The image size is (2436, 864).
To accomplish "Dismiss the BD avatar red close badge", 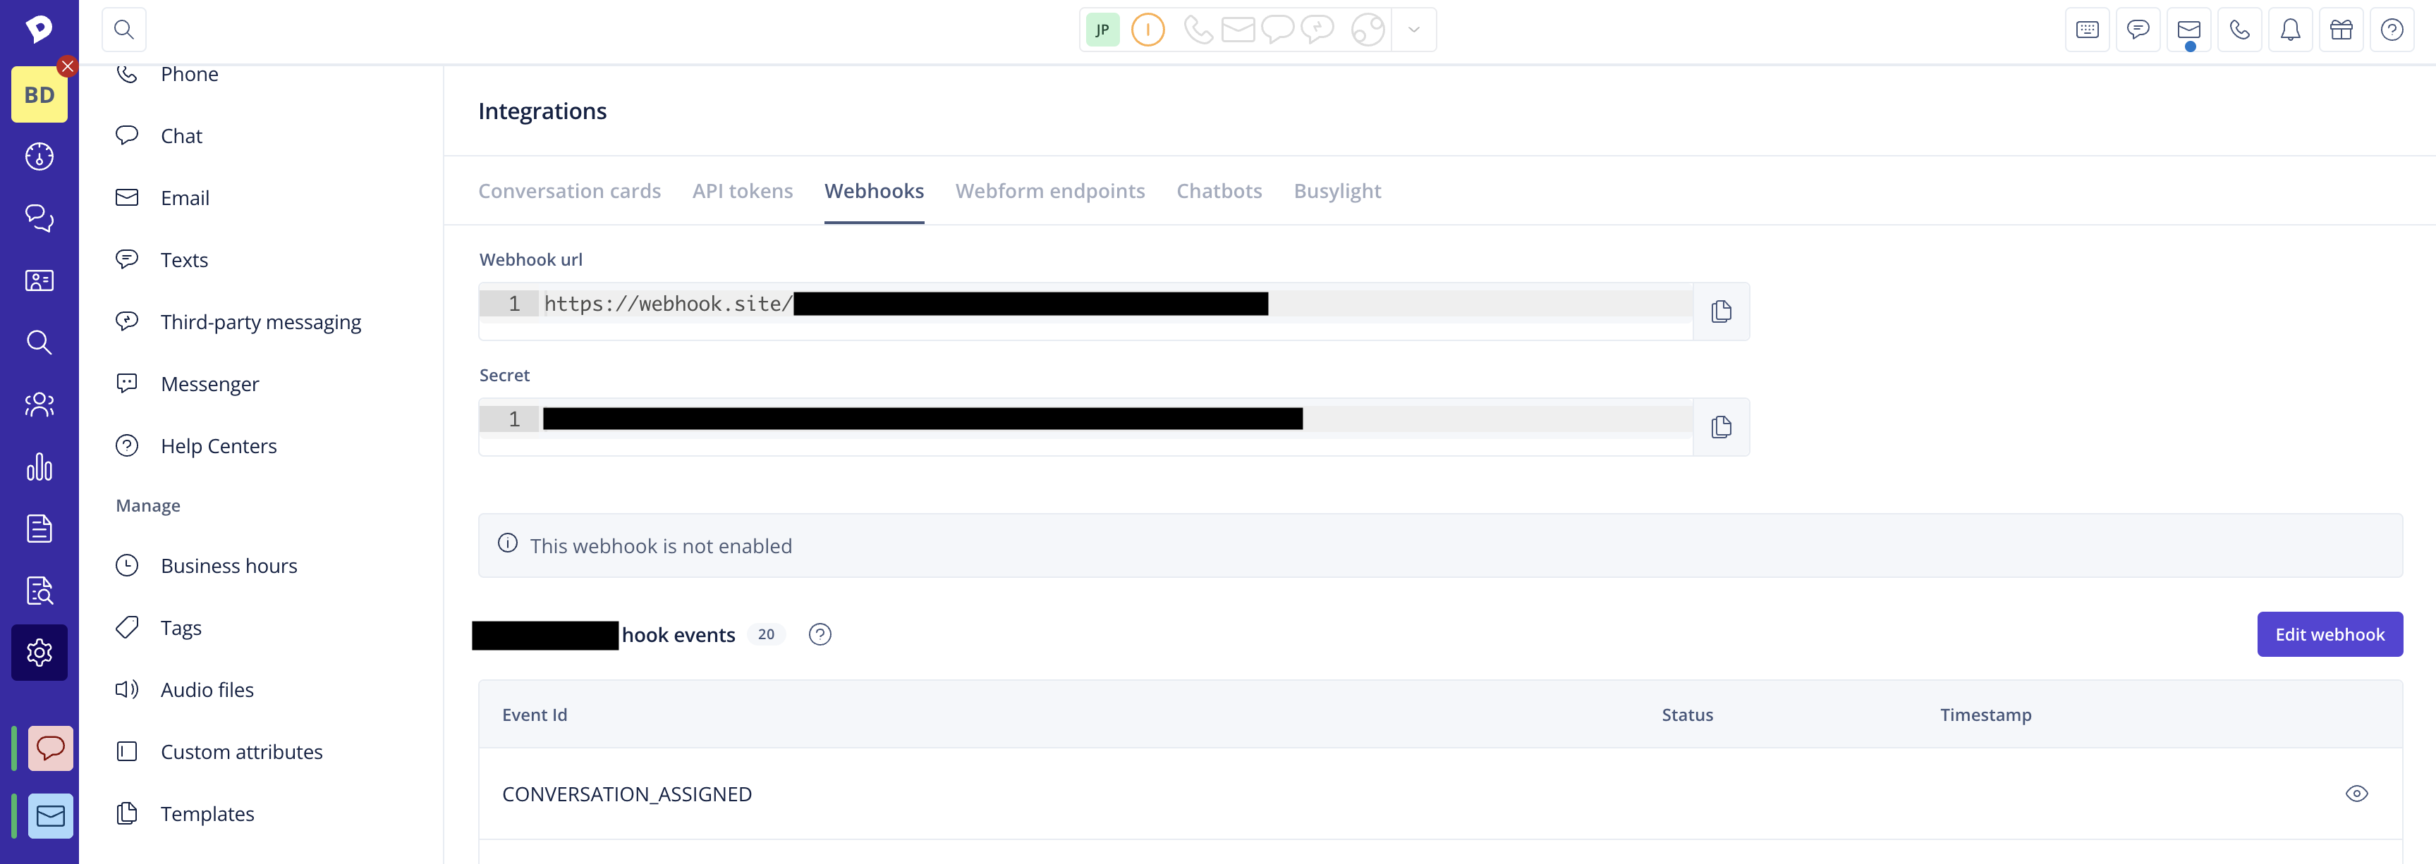I will click(67, 66).
